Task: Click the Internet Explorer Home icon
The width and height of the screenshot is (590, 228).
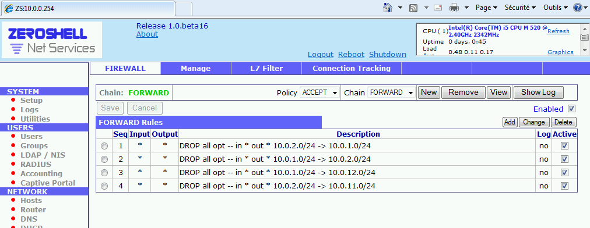Action: (388, 8)
